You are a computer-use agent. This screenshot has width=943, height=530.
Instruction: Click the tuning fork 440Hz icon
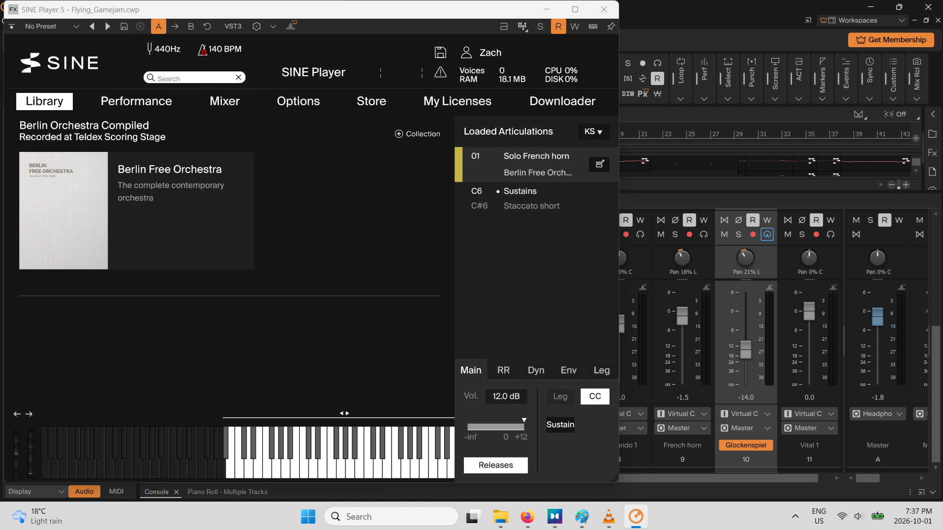click(x=150, y=49)
